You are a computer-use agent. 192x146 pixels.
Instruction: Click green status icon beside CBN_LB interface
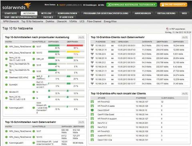pyautogui.click(x=34, y=59)
